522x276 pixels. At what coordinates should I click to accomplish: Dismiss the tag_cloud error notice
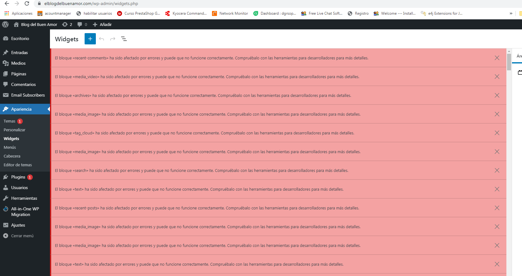tap(497, 133)
